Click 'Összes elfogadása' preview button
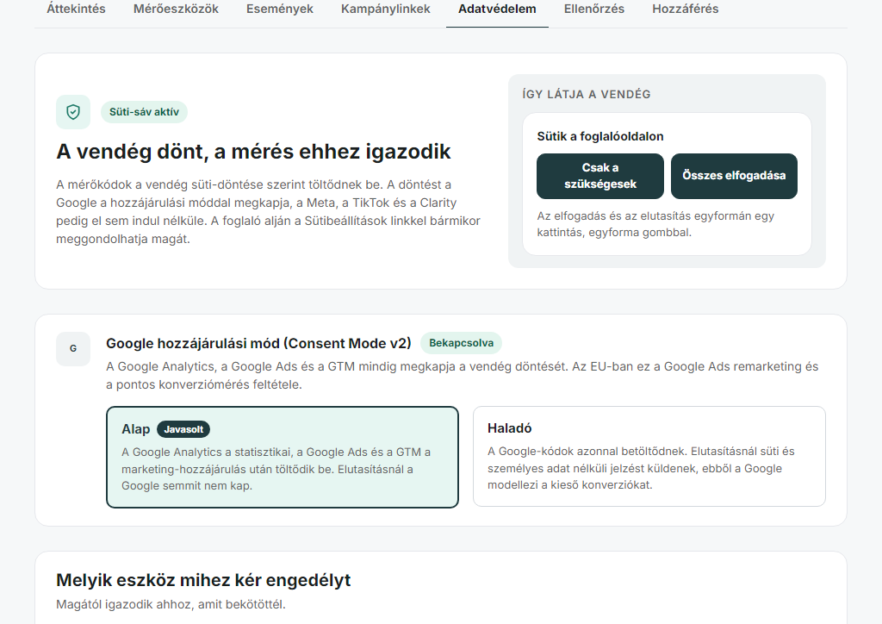The image size is (882, 624). (x=734, y=176)
